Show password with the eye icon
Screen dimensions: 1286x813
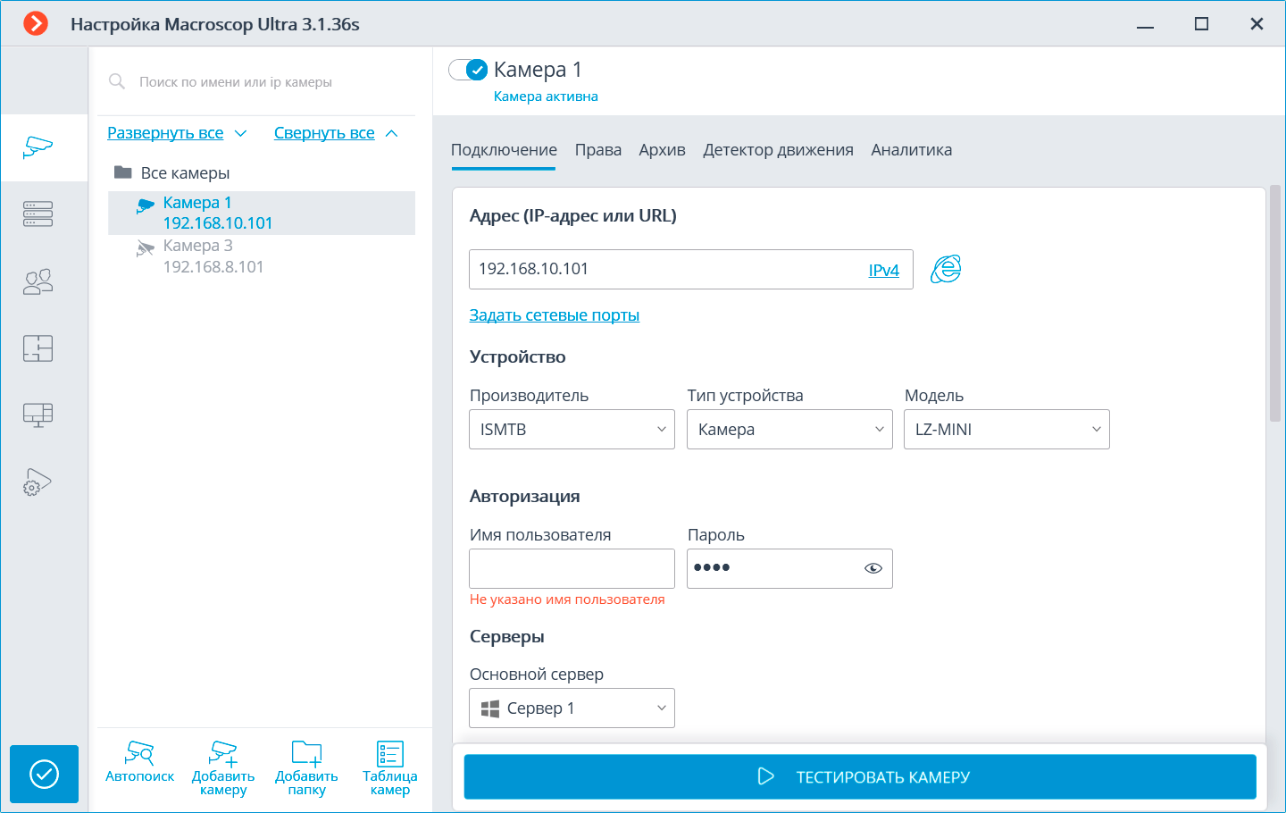[x=873, y=568]
